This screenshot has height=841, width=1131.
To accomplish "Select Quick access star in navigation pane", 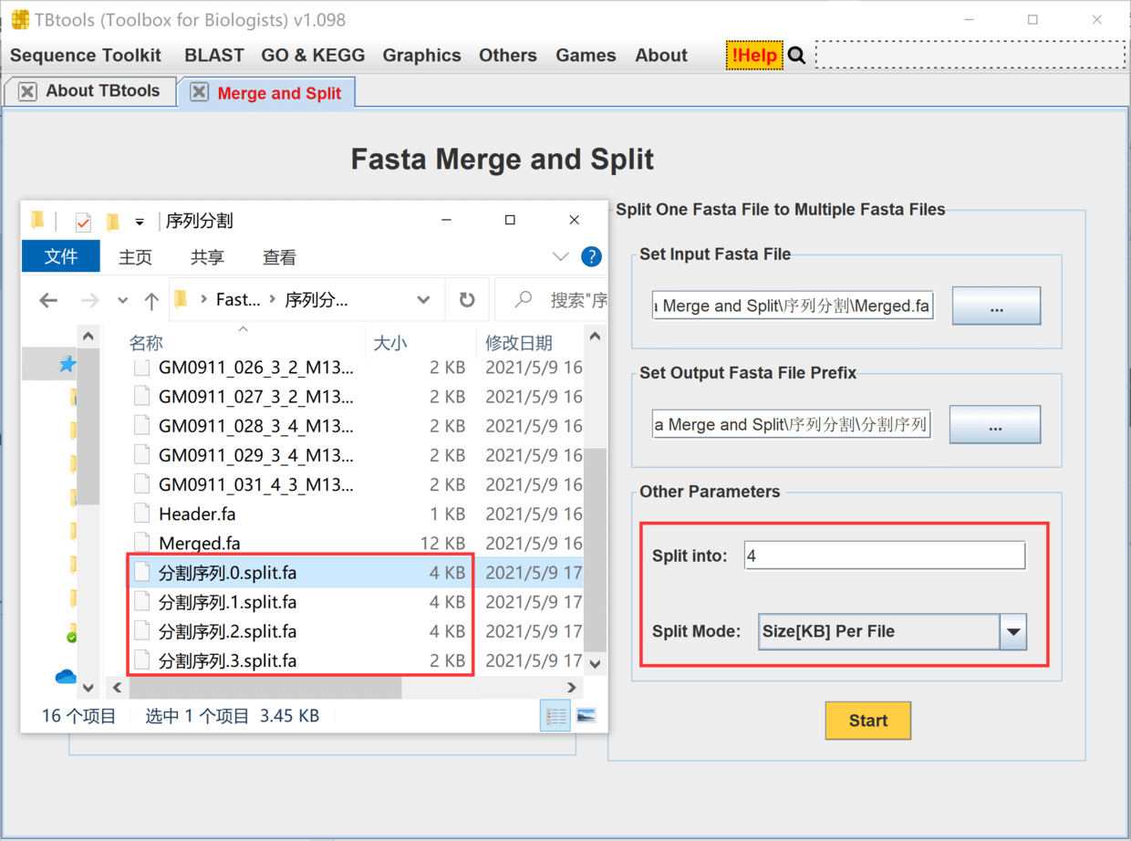I will [67, 365].
